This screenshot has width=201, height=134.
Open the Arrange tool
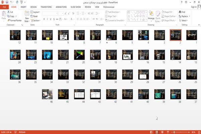pos(151,16)
